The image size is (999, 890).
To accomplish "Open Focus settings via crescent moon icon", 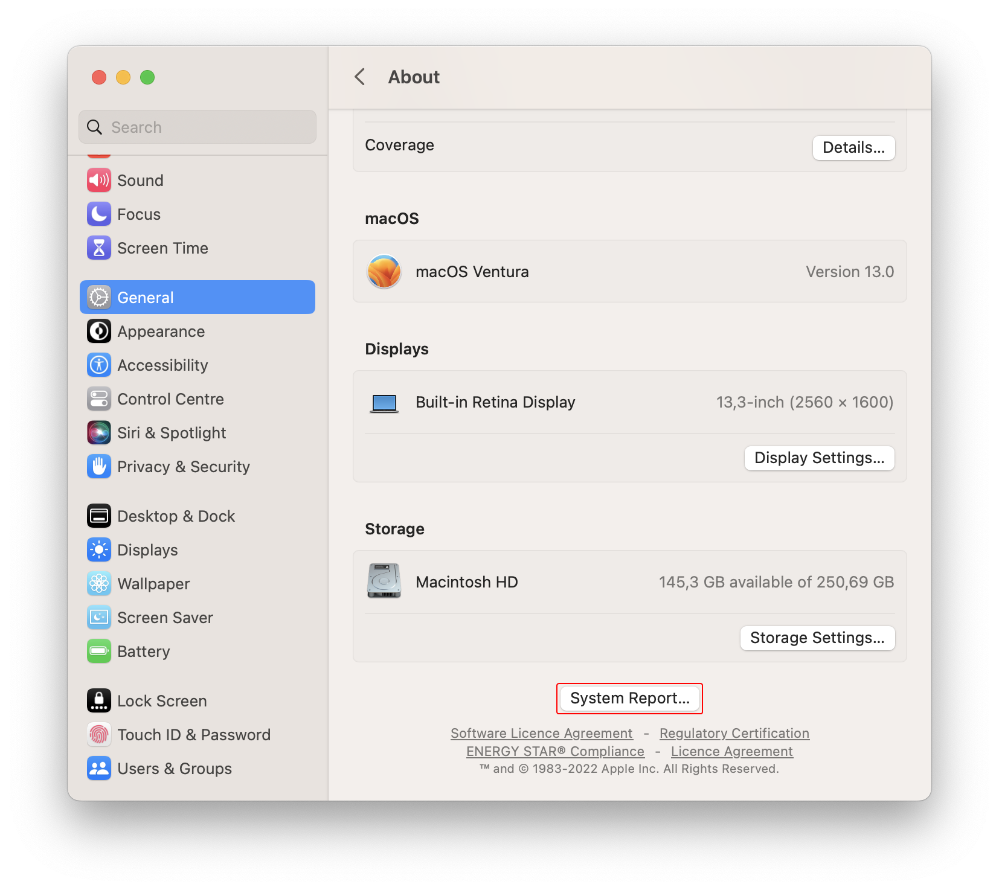I will click(98, 214).
